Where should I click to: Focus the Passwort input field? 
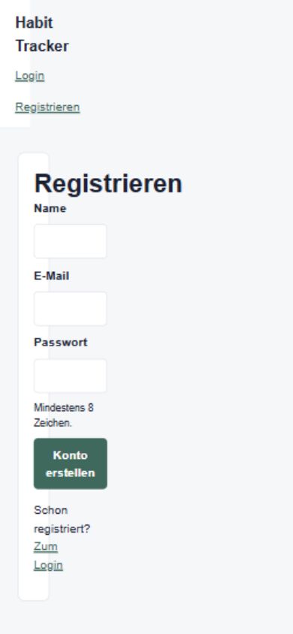71,376
